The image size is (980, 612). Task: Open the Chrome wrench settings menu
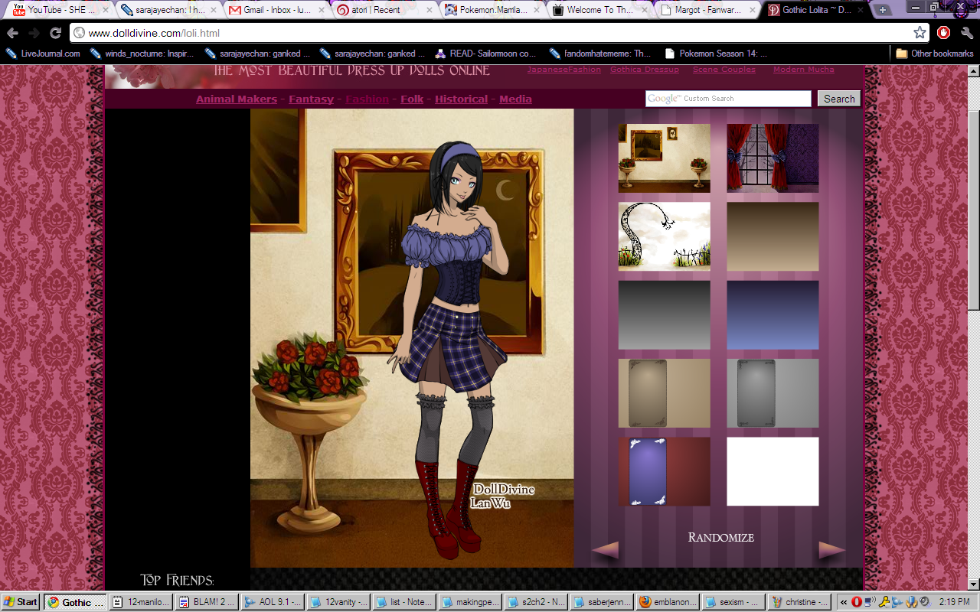pos(966,33)
